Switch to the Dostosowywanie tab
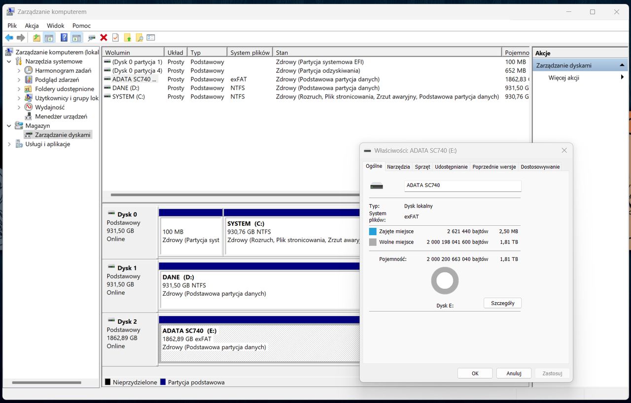 coord(540,167)
